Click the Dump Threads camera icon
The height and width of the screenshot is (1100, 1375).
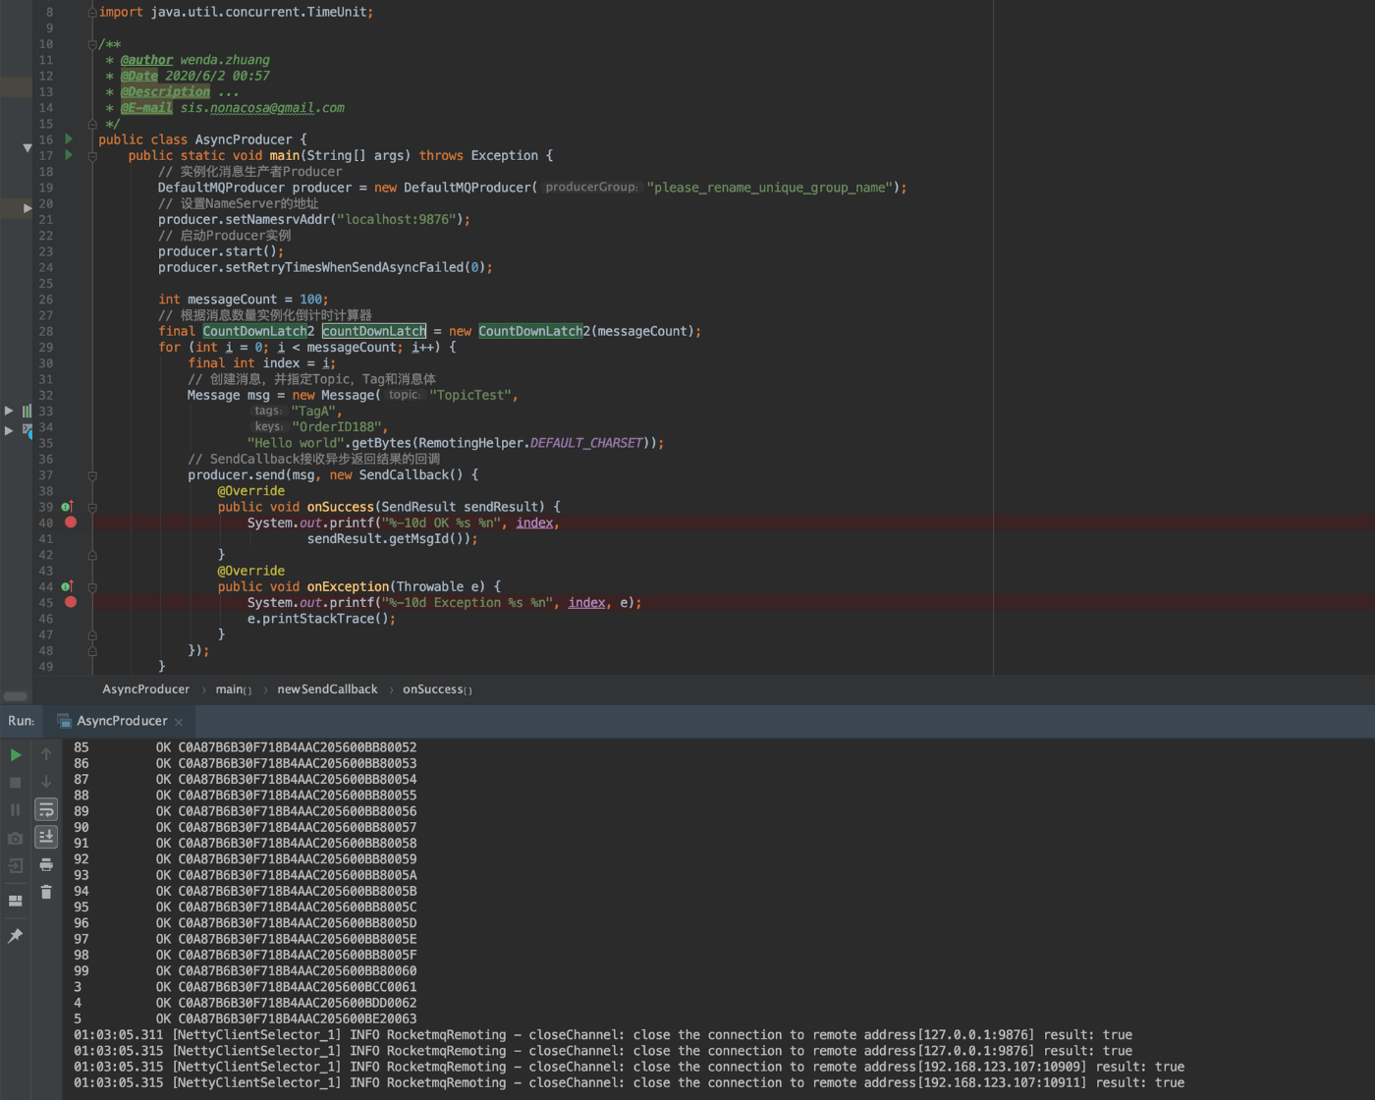point(16,838)
